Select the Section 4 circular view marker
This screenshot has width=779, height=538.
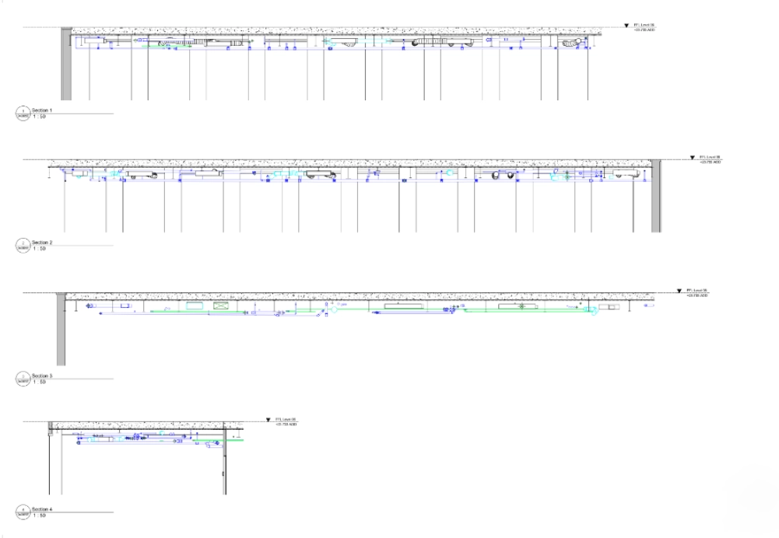tap(23, 512)
